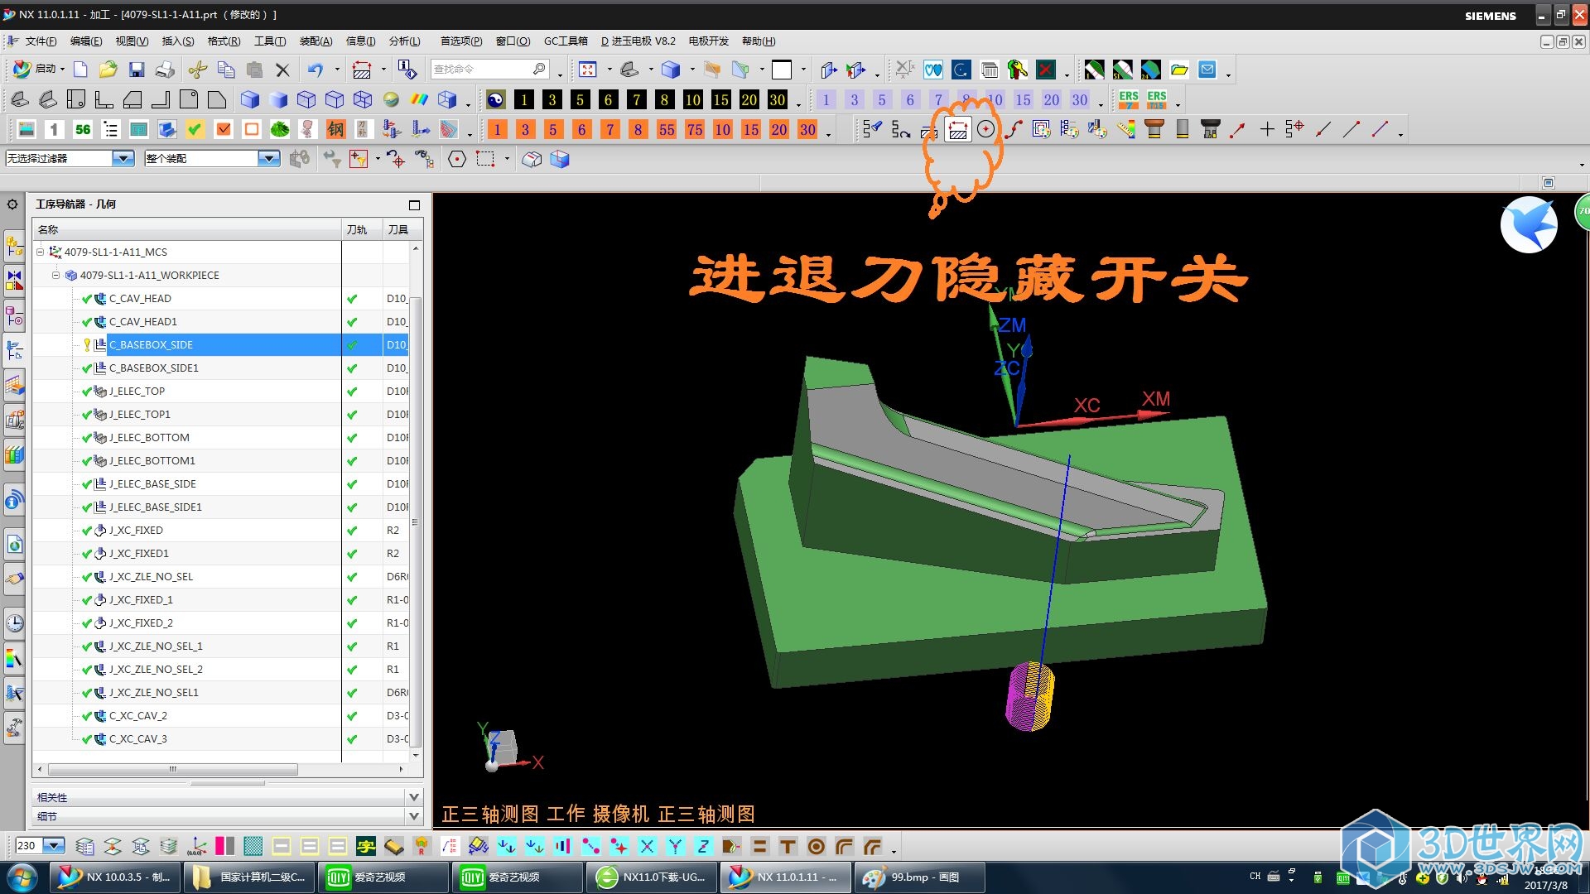Open the 帮助(H) menu
Screen dimensions: 1590x894
pyautogui.click(x=759, y=41)
